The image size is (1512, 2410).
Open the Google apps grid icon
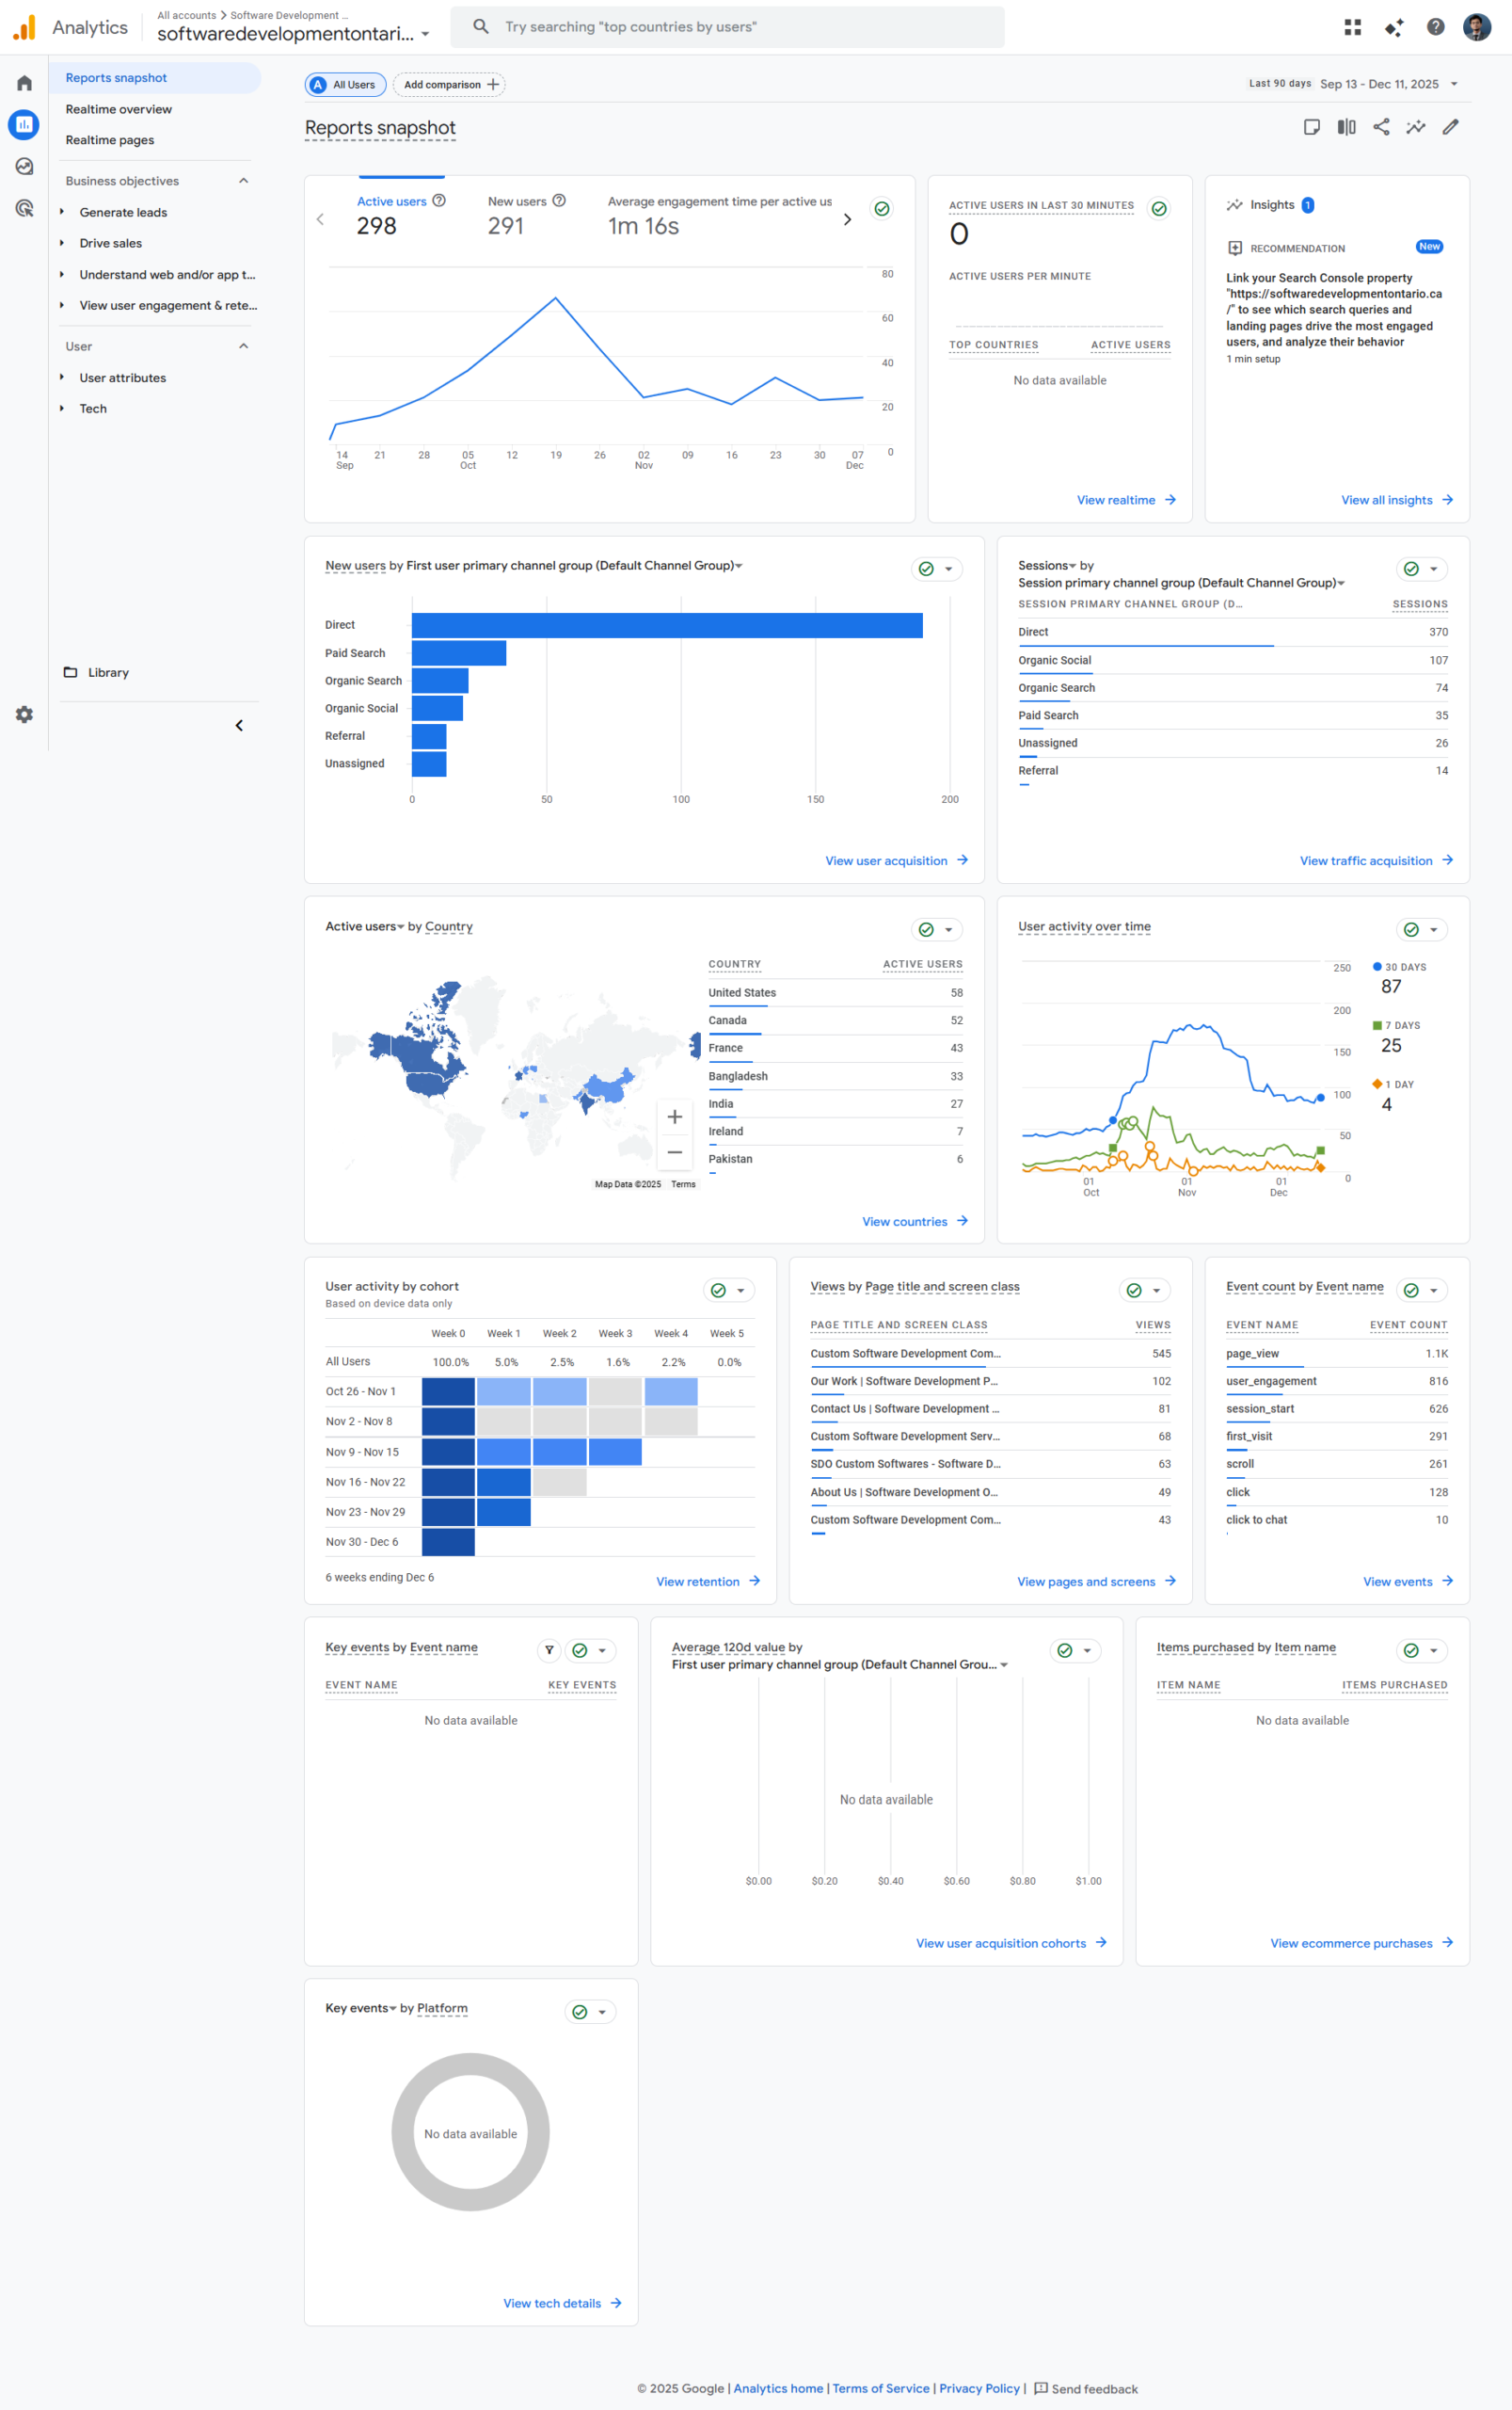point(1352,27)
